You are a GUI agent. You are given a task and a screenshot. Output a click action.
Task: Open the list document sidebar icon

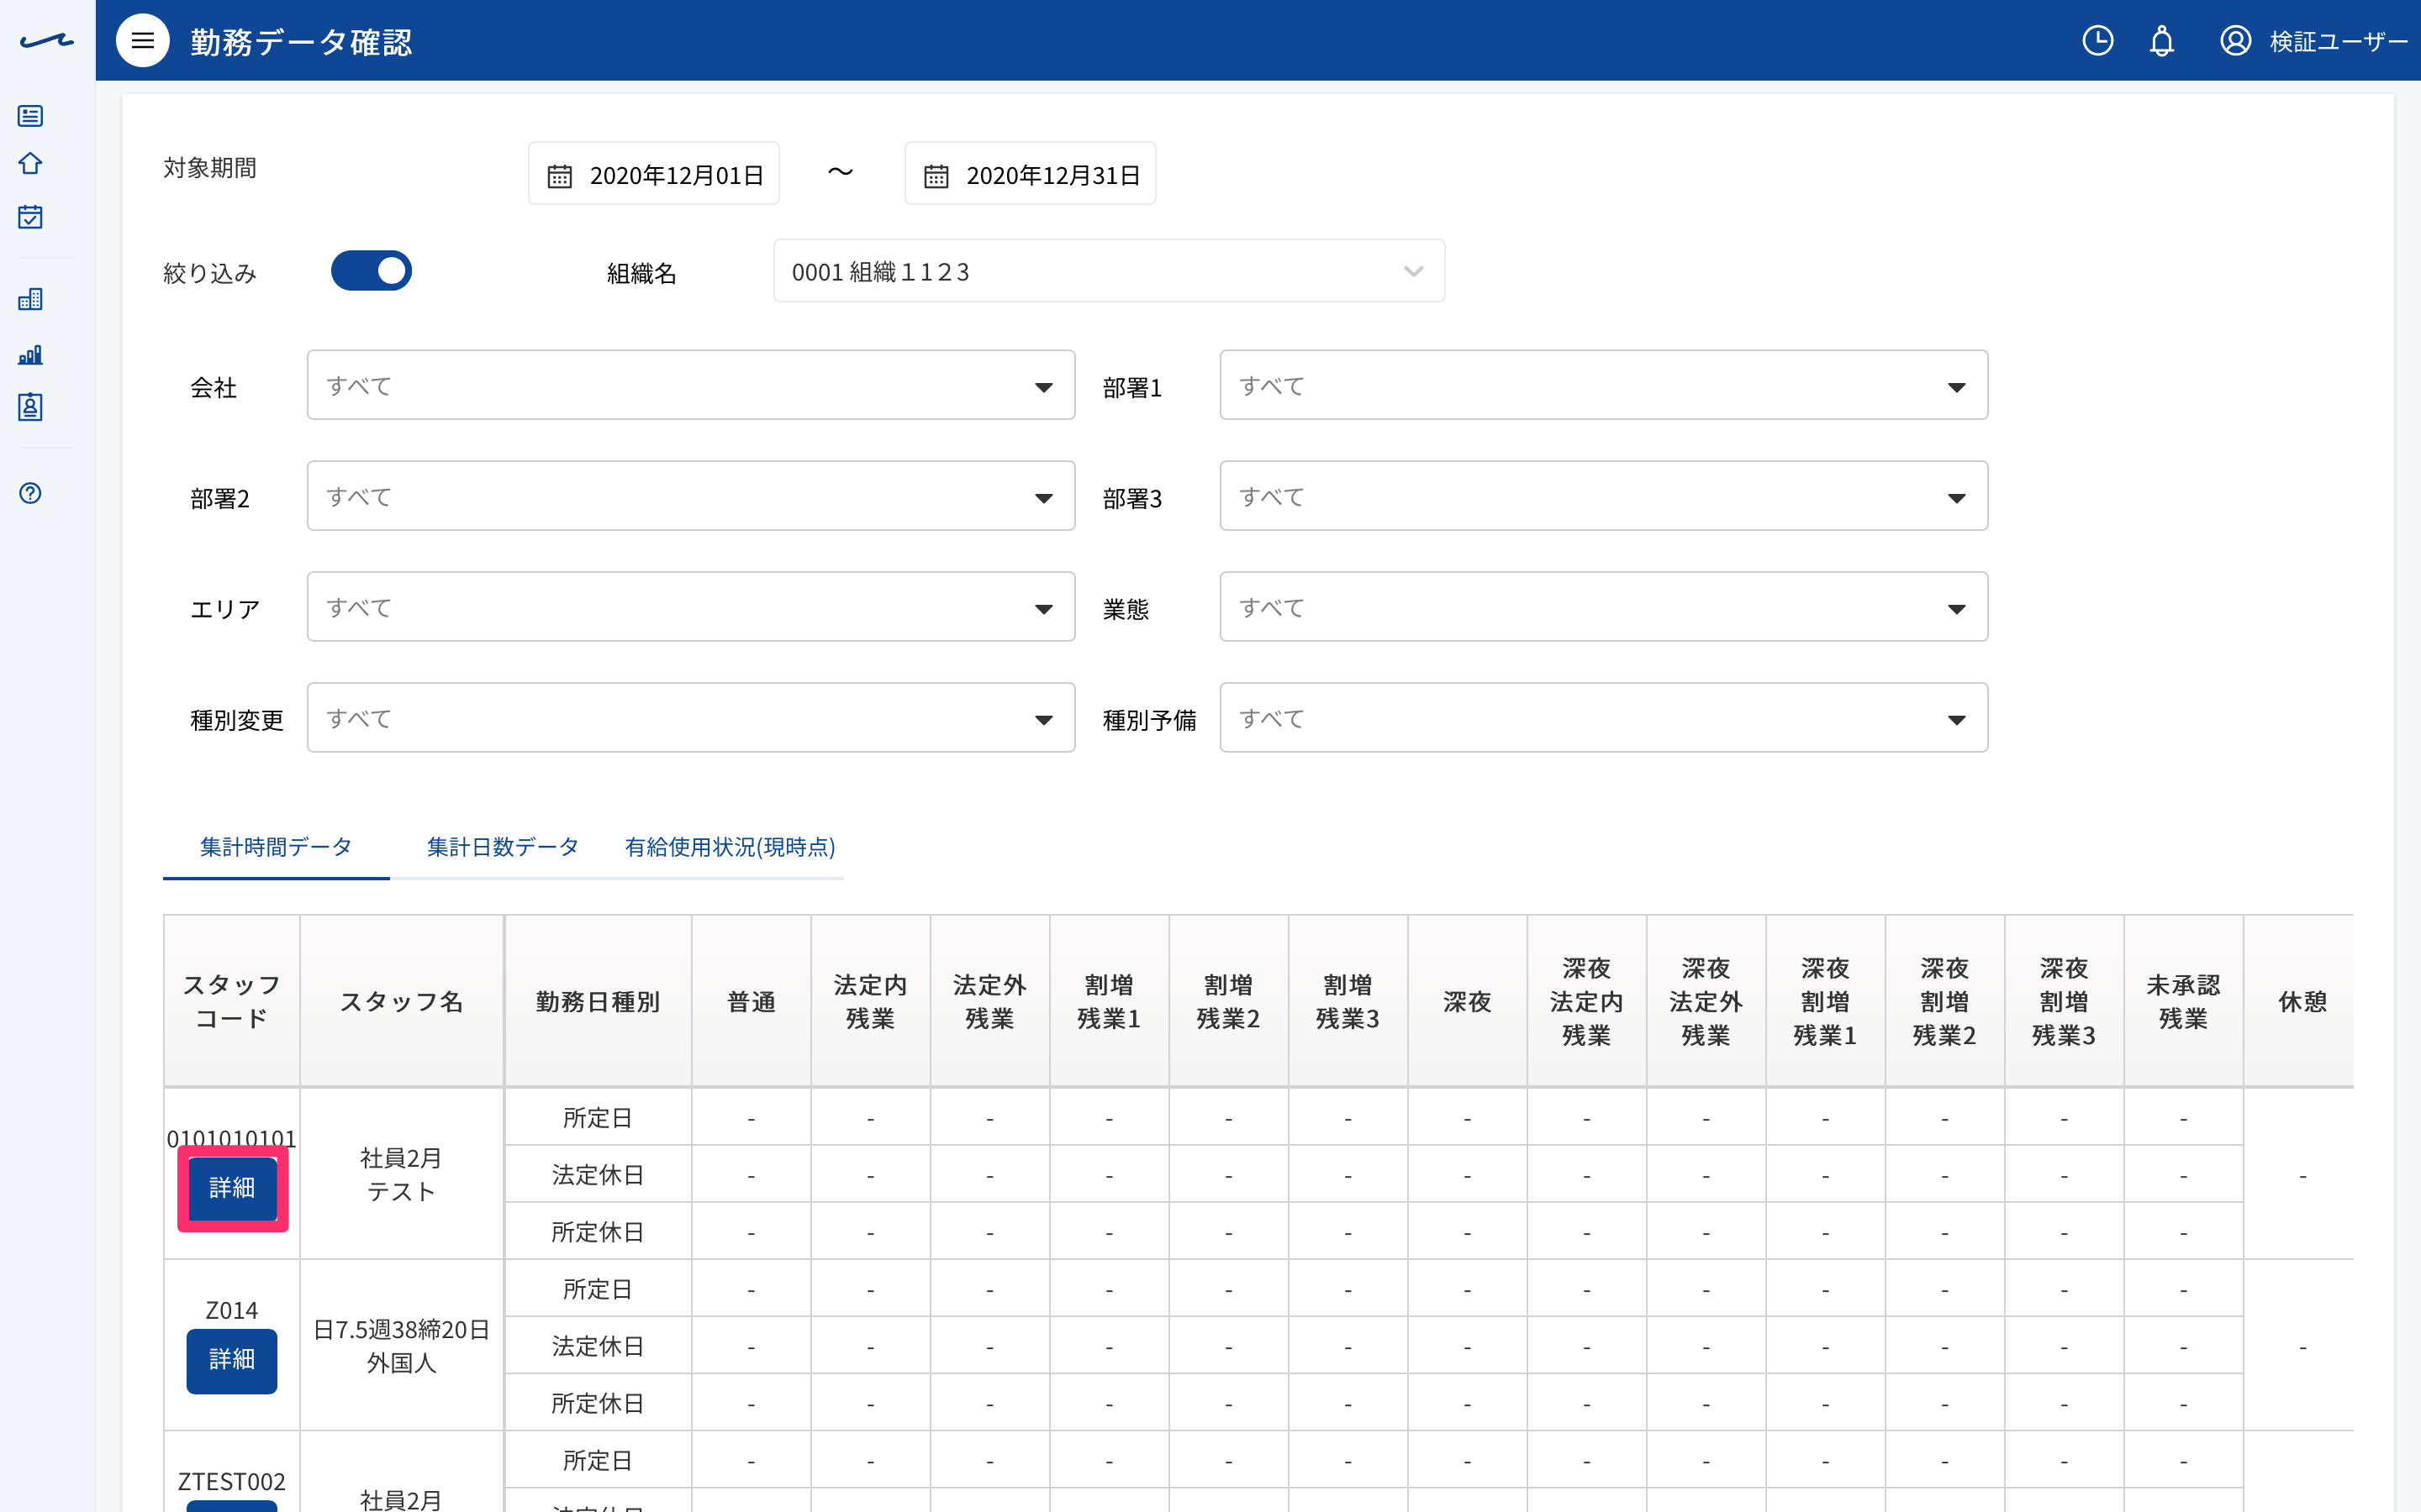[30, 116]
